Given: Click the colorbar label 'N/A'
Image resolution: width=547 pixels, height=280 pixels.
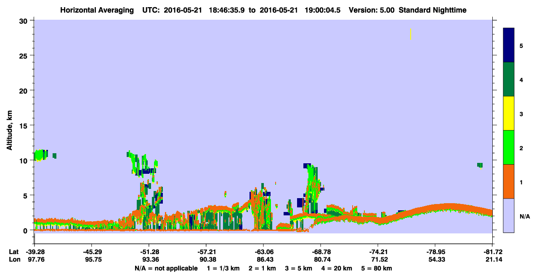Looking at the screenshot, I should pos(524,216).
